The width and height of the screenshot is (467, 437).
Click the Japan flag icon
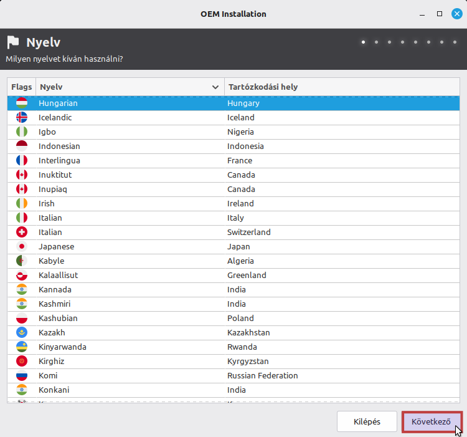(21, 246)
